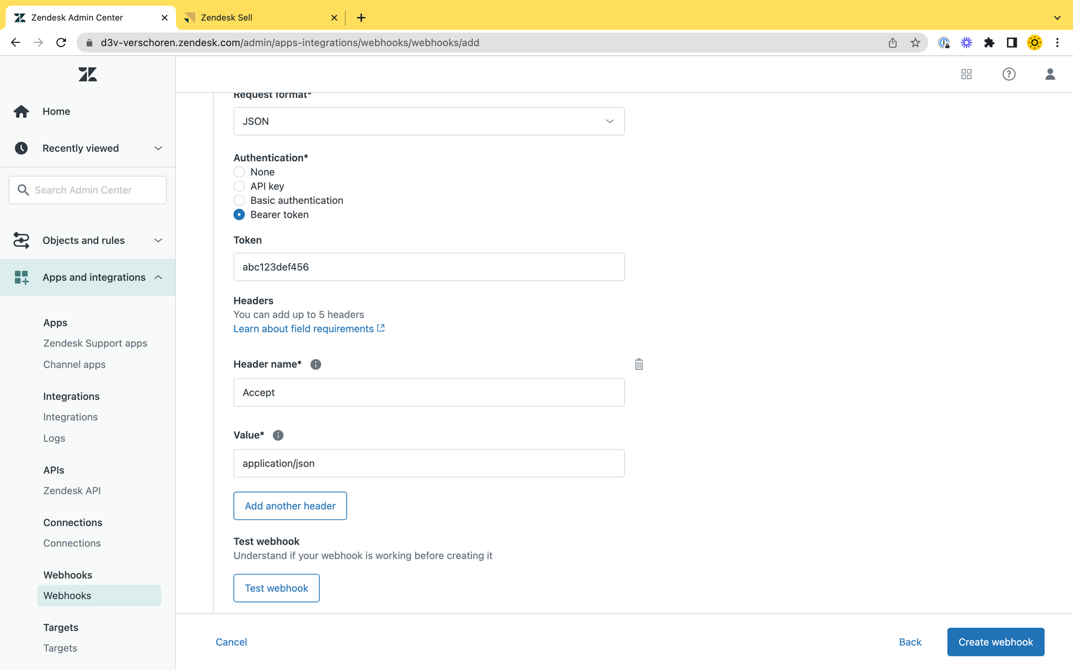The width and height of the screenshot is (1073, 670).
Task: Open the user profile avatar icon
Action: (x=1050, y=74)
